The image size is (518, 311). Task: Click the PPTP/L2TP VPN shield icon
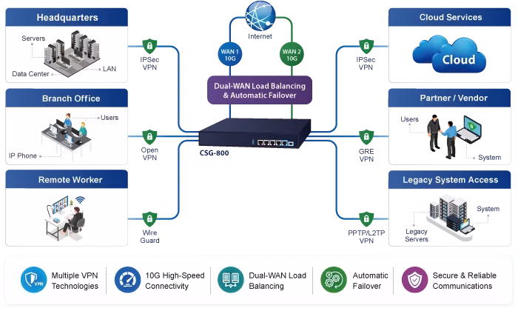(x=366, y=219)
